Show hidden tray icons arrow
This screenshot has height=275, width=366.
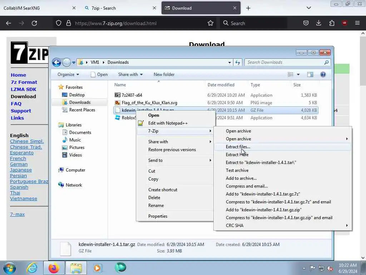point(304,269)
